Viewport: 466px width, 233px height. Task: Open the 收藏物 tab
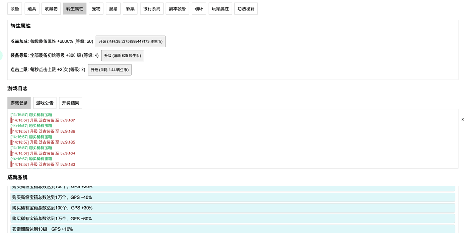(51, 9)
